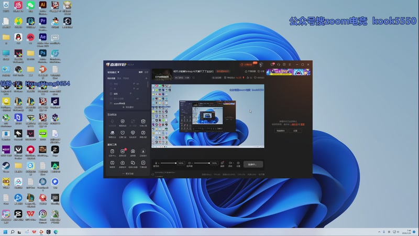
Task: Open the Adobe Photoshop desktop shortcut
Action: point(43,53)
